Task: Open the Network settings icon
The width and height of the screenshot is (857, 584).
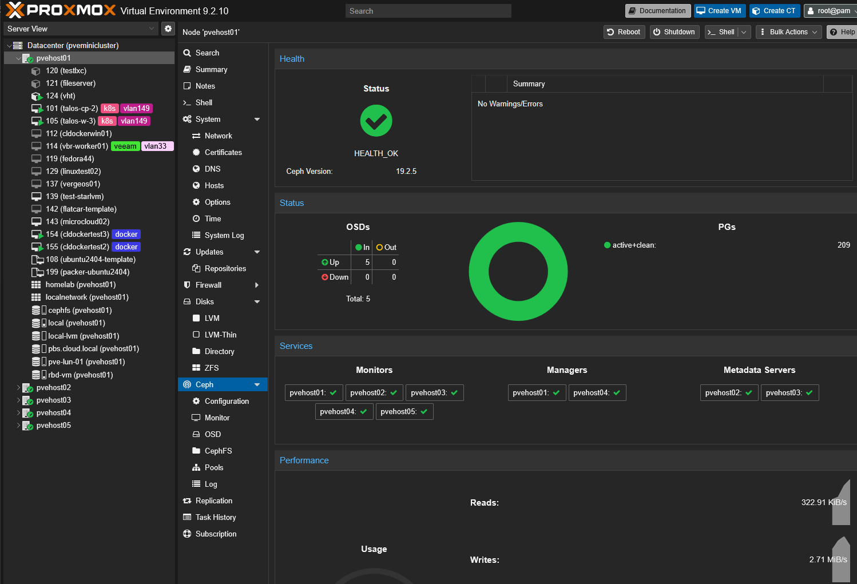Action: (x=196, y=136)
